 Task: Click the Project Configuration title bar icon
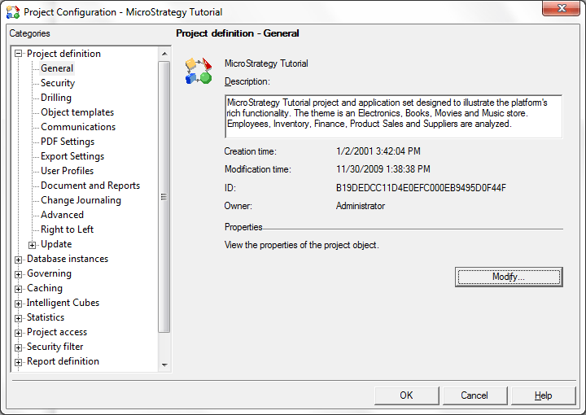(x=13, y=12)
